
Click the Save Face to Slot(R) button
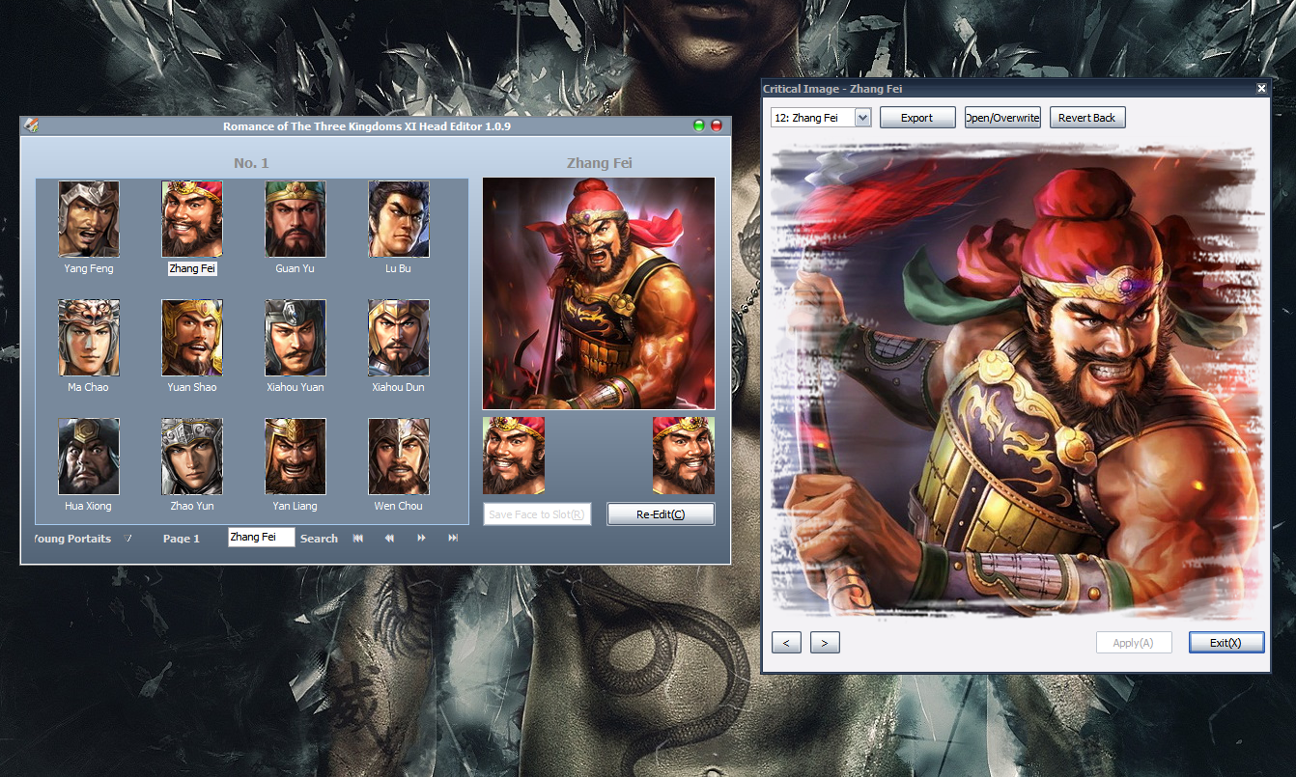pos(537,514)
